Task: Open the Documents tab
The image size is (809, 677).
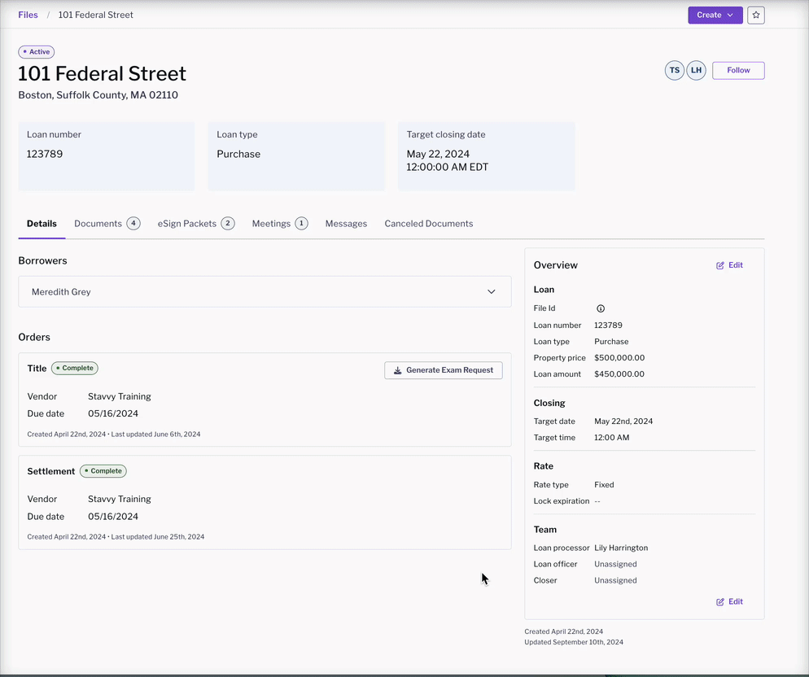Action: point(107,224)
